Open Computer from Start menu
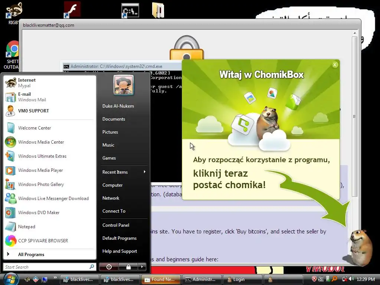Screen dimensions: 380x285 coord(112,185)
